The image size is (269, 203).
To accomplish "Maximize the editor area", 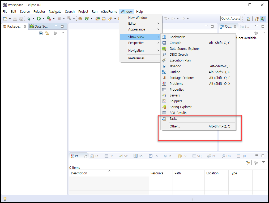I will (212, 26).
